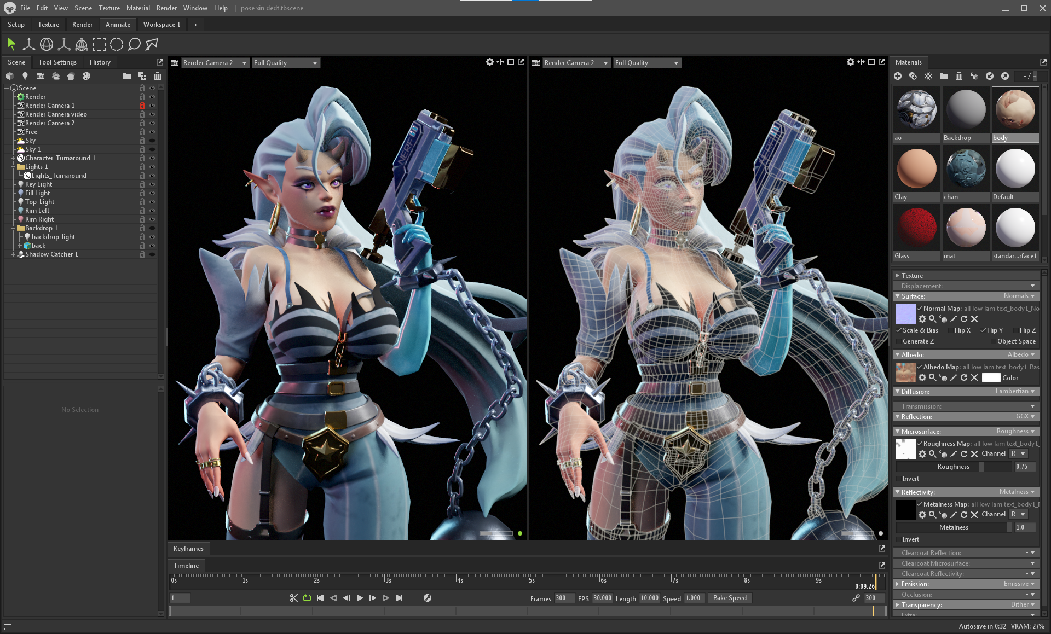The width and height of the screenshot is (1051, 634).
Task: Switch to the Tool Settings tab
Action: pos(57,62)
